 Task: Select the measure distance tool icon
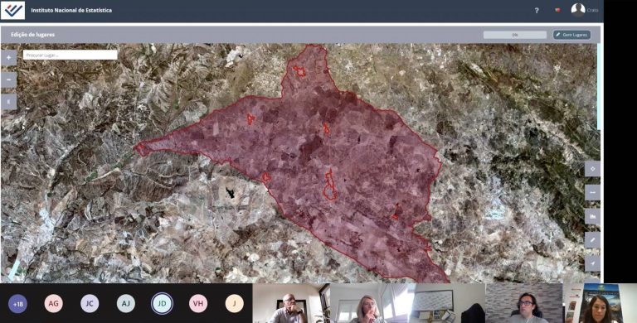(x=592, y=192)
